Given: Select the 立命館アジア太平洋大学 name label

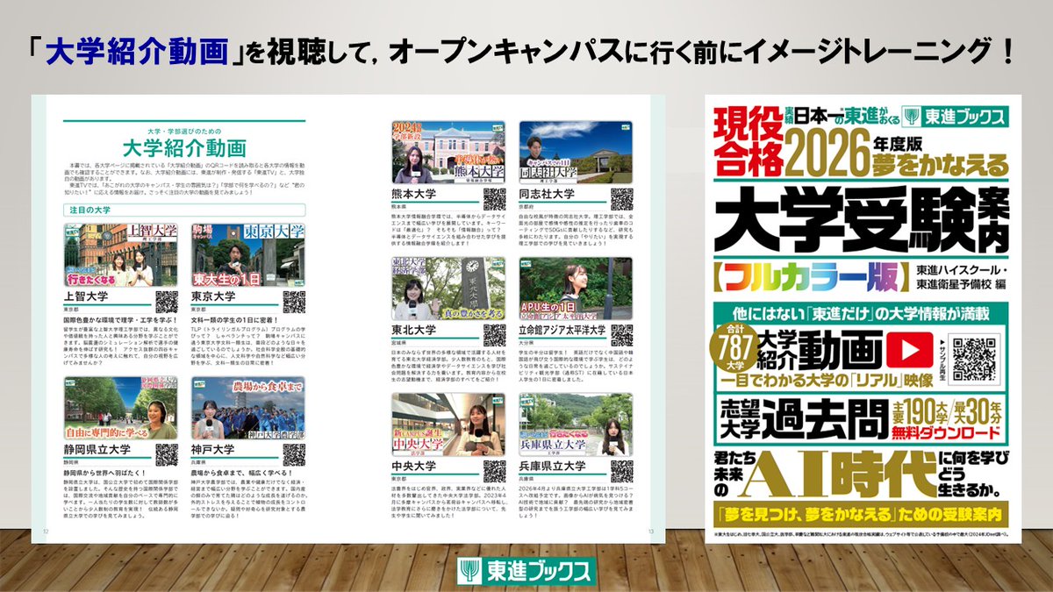Looking at the screenshot, I should point(562,331).
